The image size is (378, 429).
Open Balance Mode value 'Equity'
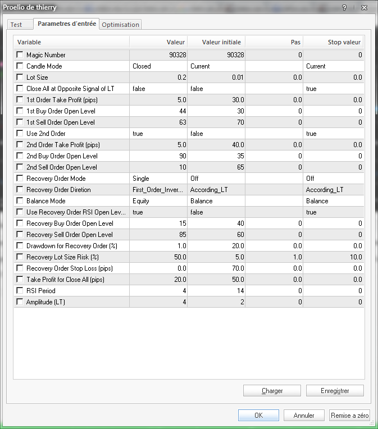(158, 201)
